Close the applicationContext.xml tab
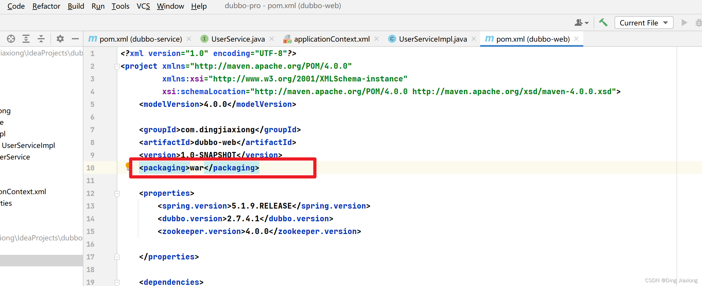This screenshot has width=702, height=286. click(376, 39)
